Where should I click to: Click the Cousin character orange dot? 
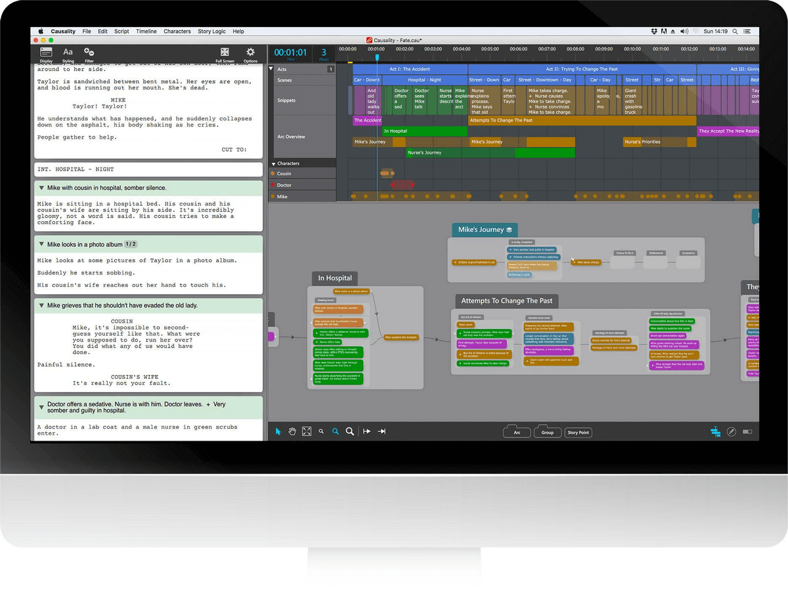click(x=273, y=174)
